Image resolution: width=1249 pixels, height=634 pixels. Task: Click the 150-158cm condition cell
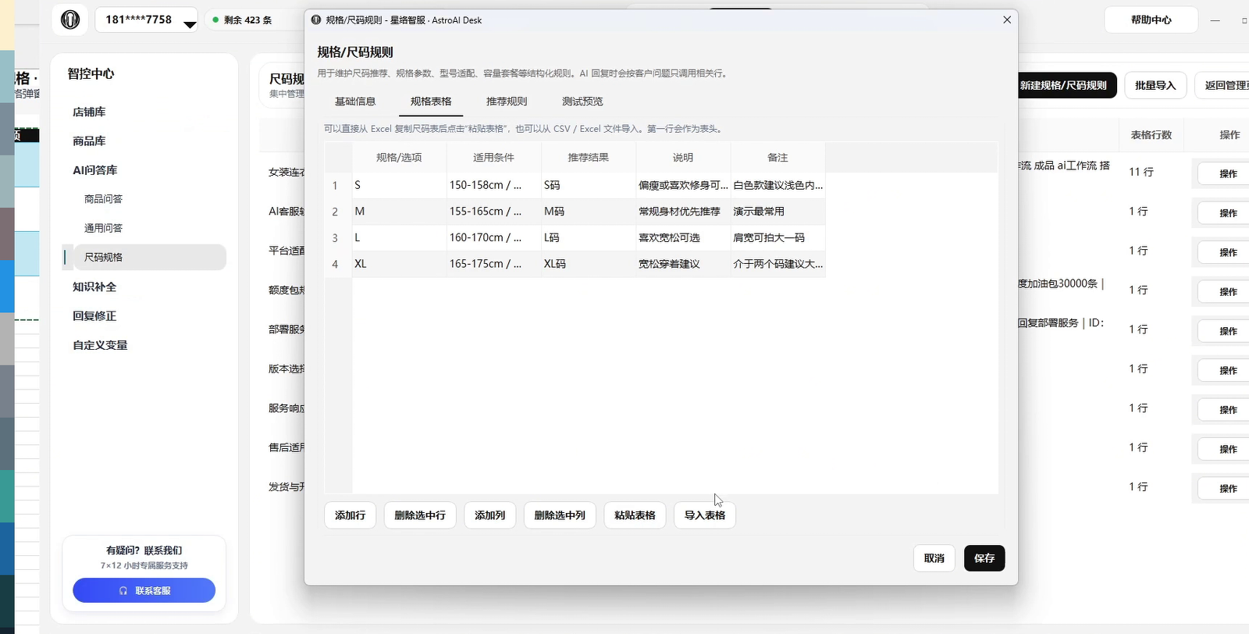tap(493, 186)
